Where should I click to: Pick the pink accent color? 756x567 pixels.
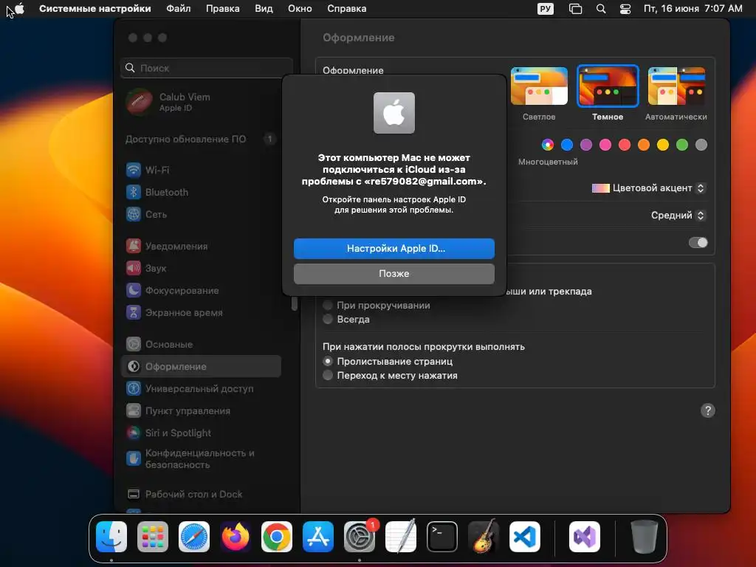tap(605, 145)
